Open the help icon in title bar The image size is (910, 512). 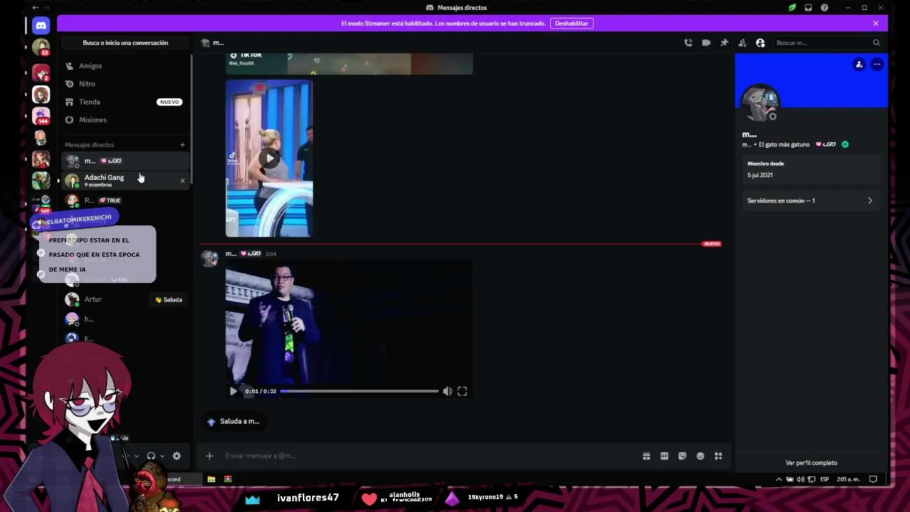pos(825,8)
